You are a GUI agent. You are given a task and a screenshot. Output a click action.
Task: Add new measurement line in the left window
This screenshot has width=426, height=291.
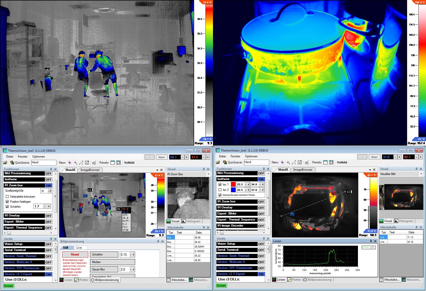point(81,163)
